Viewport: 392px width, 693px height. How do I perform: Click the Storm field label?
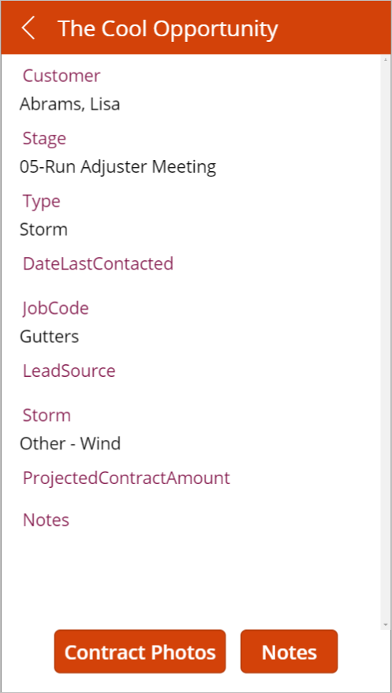coord(47,415)
